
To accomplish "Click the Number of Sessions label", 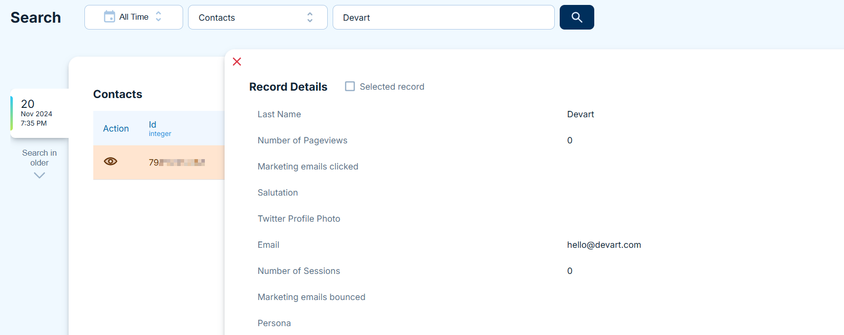I will click(x=299, y=271).
